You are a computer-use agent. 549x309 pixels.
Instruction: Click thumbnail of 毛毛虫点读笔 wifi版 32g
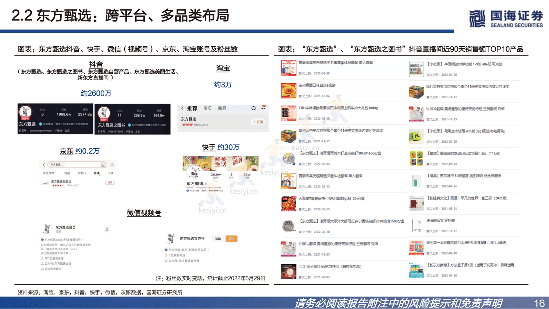point(416,136)
